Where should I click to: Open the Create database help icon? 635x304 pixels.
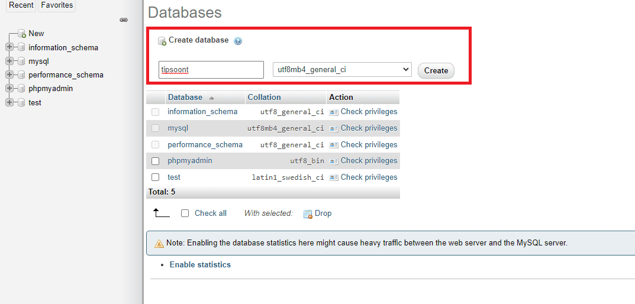pos(238,41)
